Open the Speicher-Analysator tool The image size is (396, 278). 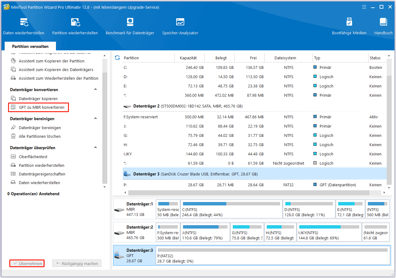180,26
